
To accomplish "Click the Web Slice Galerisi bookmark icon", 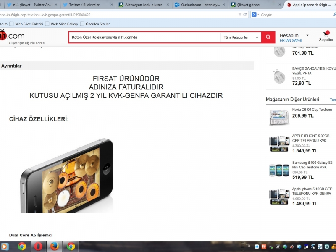I will click(x=11, y=24).
